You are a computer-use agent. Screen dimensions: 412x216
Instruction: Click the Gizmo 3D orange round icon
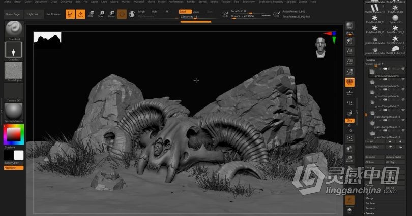tap(122, 14)
